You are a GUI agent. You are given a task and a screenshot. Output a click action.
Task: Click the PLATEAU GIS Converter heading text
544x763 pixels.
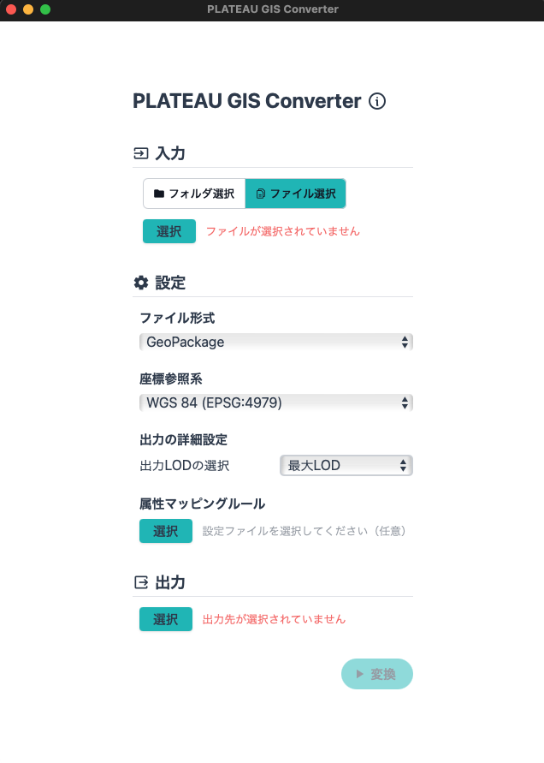click(244, 101)
